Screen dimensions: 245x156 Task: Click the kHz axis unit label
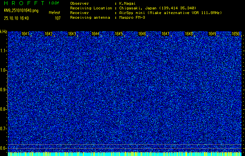point(4,32)
